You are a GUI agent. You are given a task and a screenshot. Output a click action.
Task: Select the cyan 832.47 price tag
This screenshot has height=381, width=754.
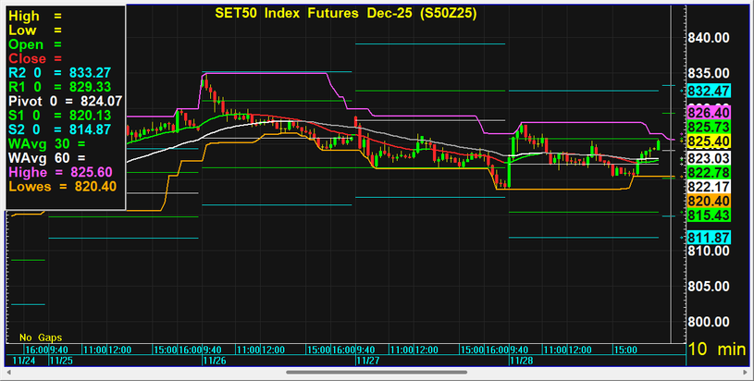pyautogui.click(x=711, y=91)
